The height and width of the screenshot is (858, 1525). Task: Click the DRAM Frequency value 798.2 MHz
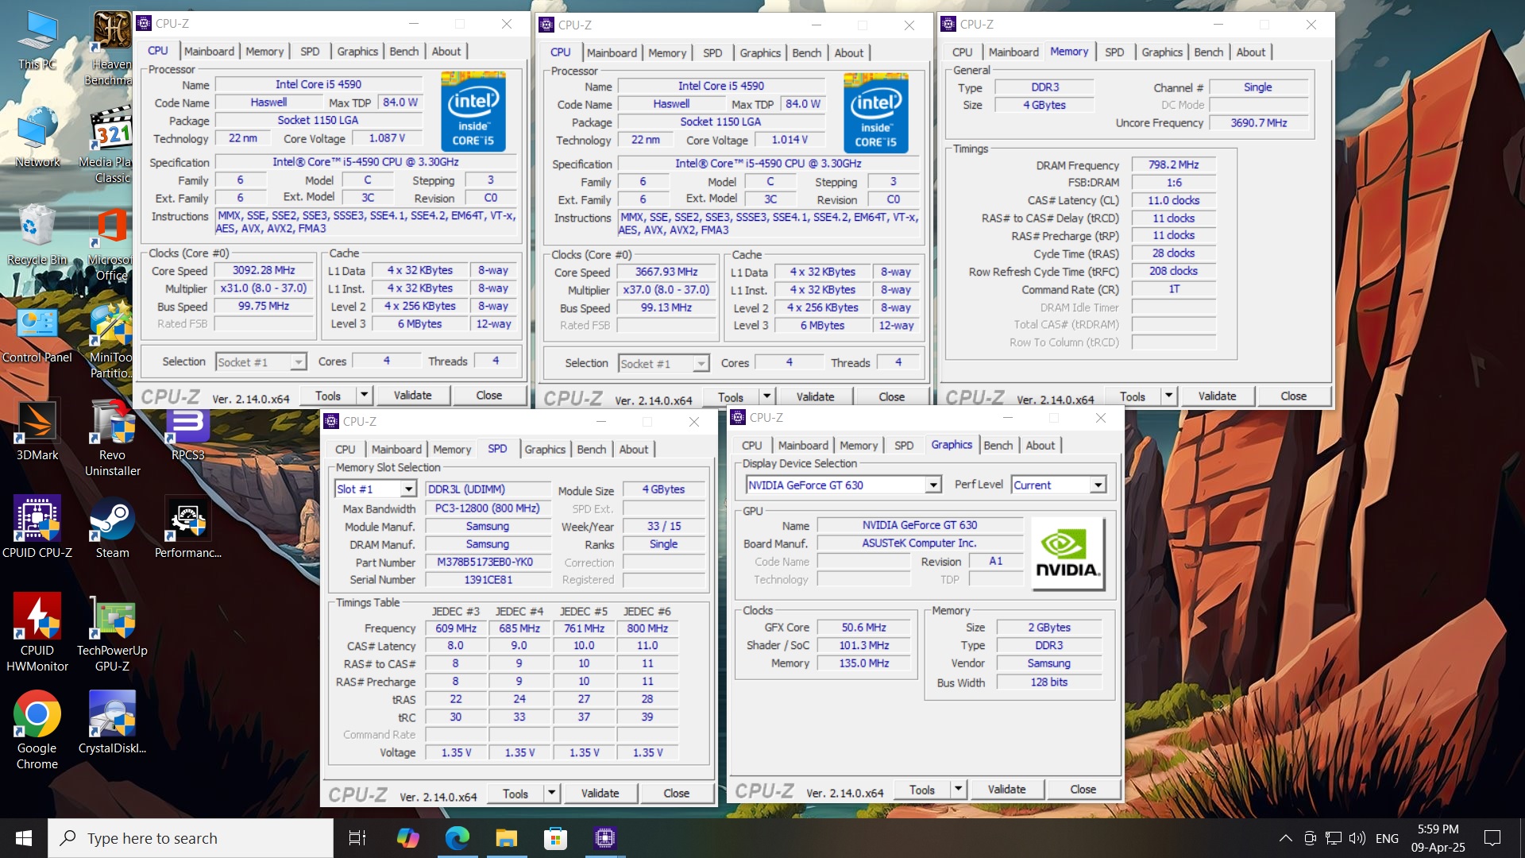tap(1173, 164)
